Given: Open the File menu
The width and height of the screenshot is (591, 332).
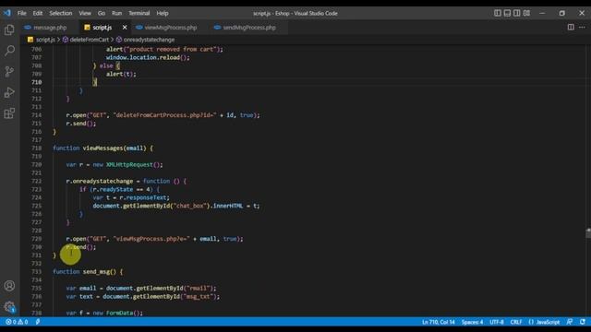Looking at the screenshot, I should [22, 13].
